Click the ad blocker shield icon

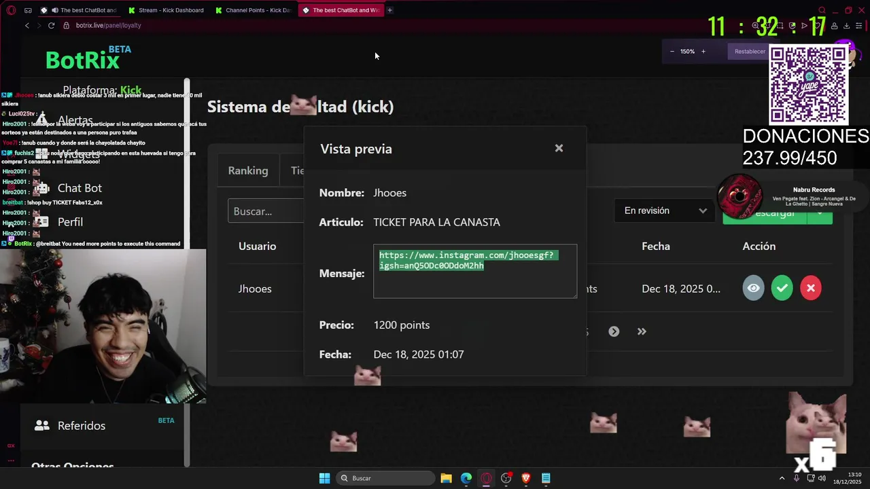tap(793, 26)
